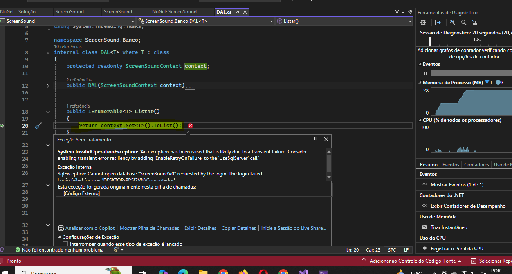Viewport: 512px width, 274px height.
Task: Zoom in on the diagnostic timeline
Action: [452, 23]
